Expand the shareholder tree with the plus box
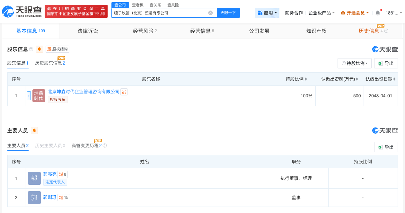This screenshot has width=405, height=213. point(29,95)
